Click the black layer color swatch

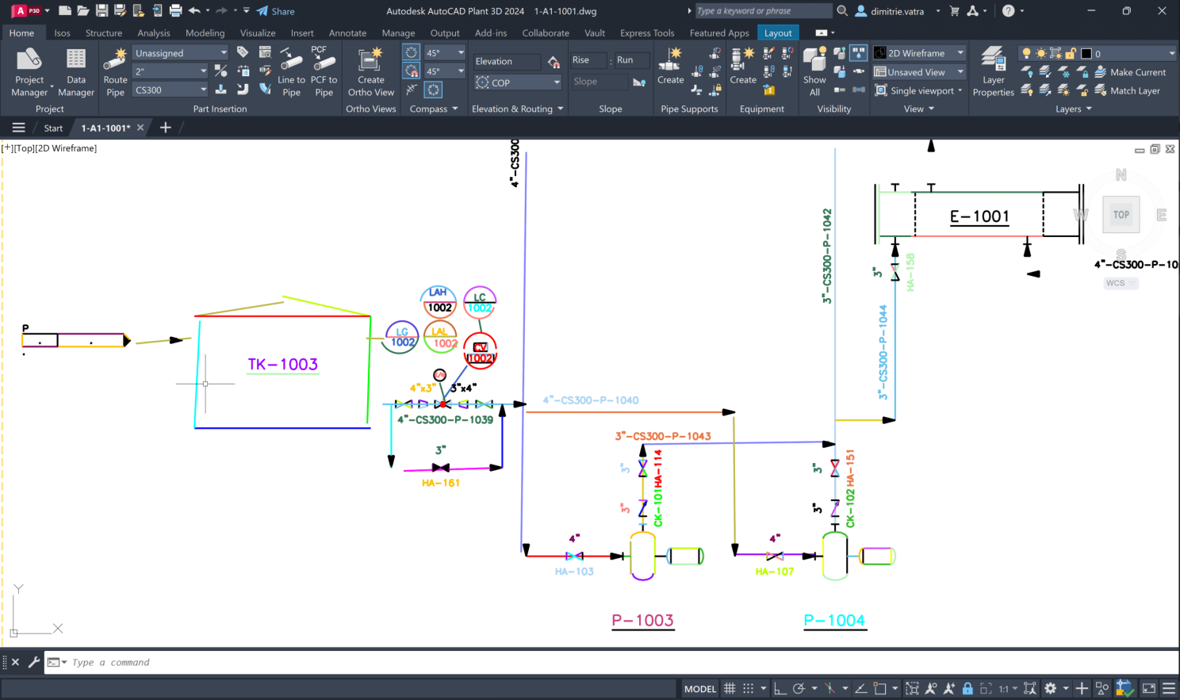pos(1086,53)
